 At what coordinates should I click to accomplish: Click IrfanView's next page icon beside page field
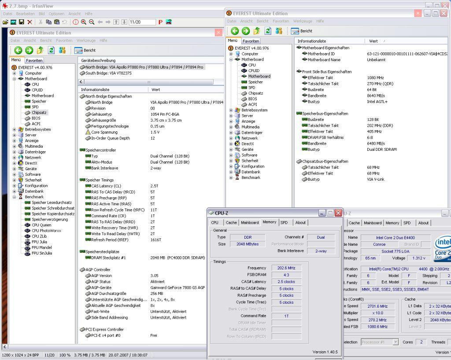[124, 22]
